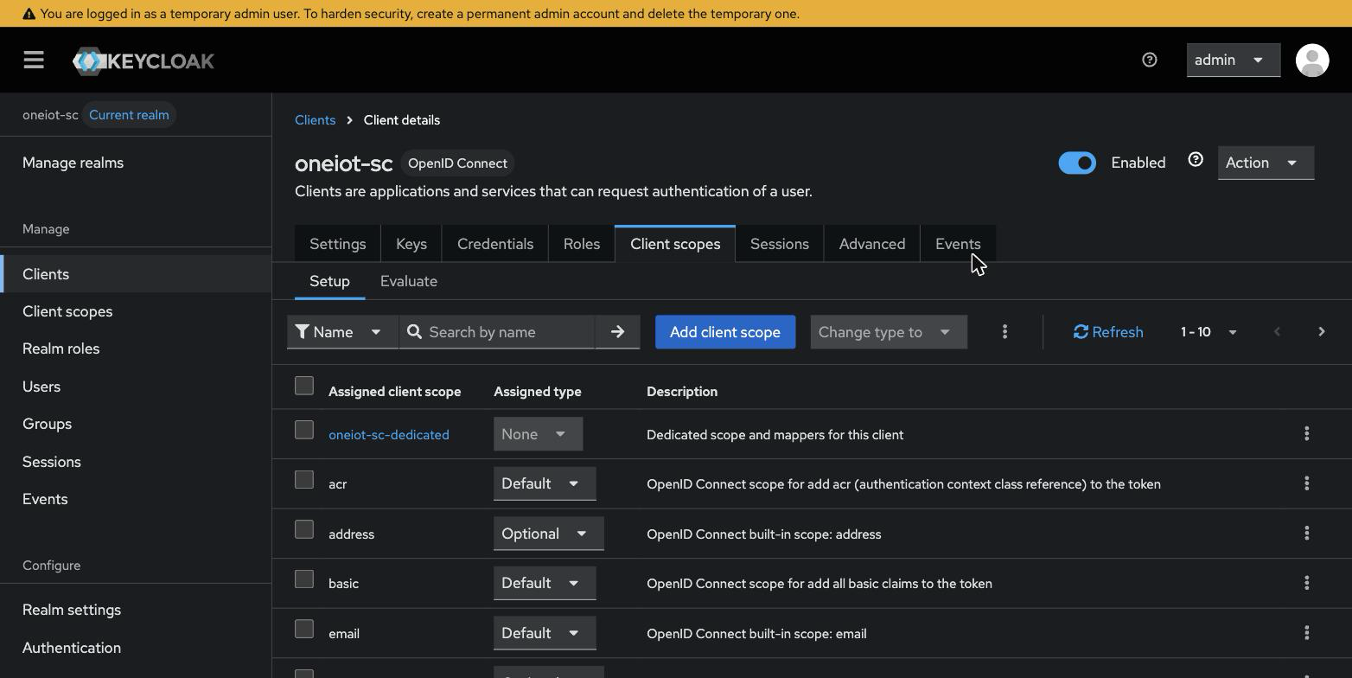Expand the Action dropdown
Image resolution: width=1352 pixels, height=678 pixels.
tap(1266, 163)
